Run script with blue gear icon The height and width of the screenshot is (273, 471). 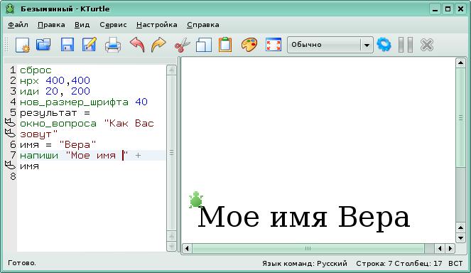point(384,45)
